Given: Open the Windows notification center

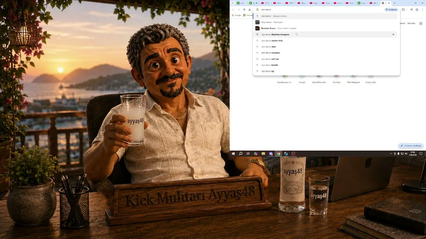Looking at the screenshot, I should pyautogui.click(x=421, y=154).
